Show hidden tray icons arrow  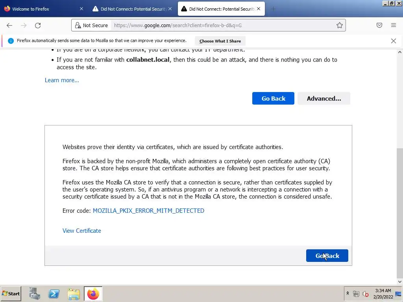[x=348, y=293]
